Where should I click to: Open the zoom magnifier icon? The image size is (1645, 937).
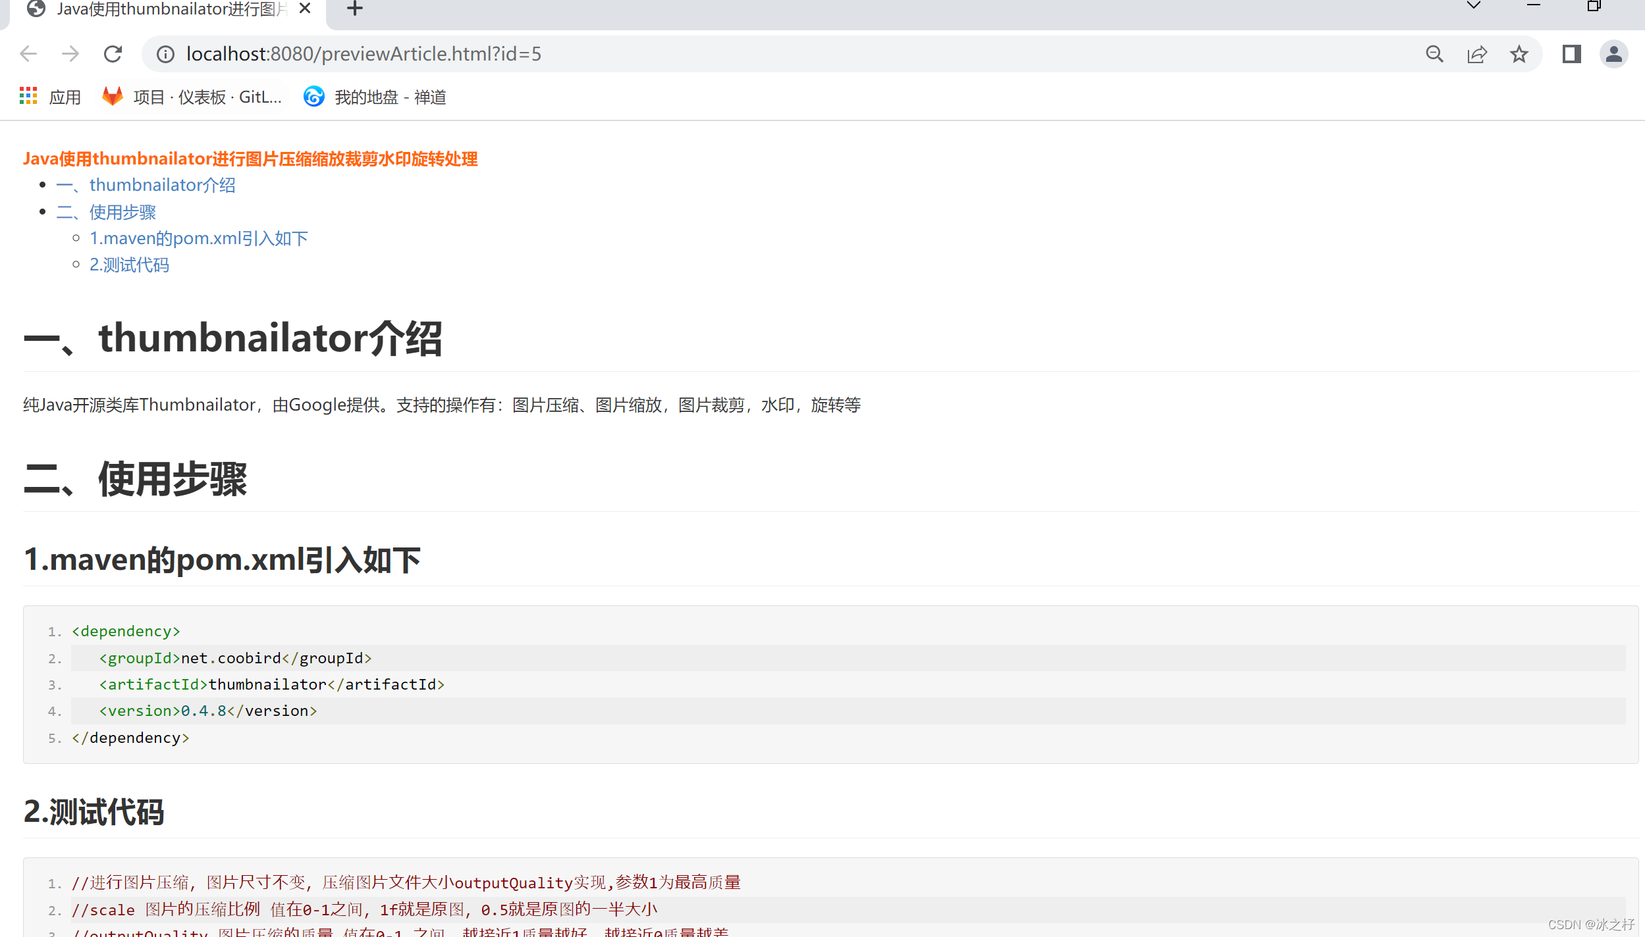pyautogui.click(x=1434, y=54)
